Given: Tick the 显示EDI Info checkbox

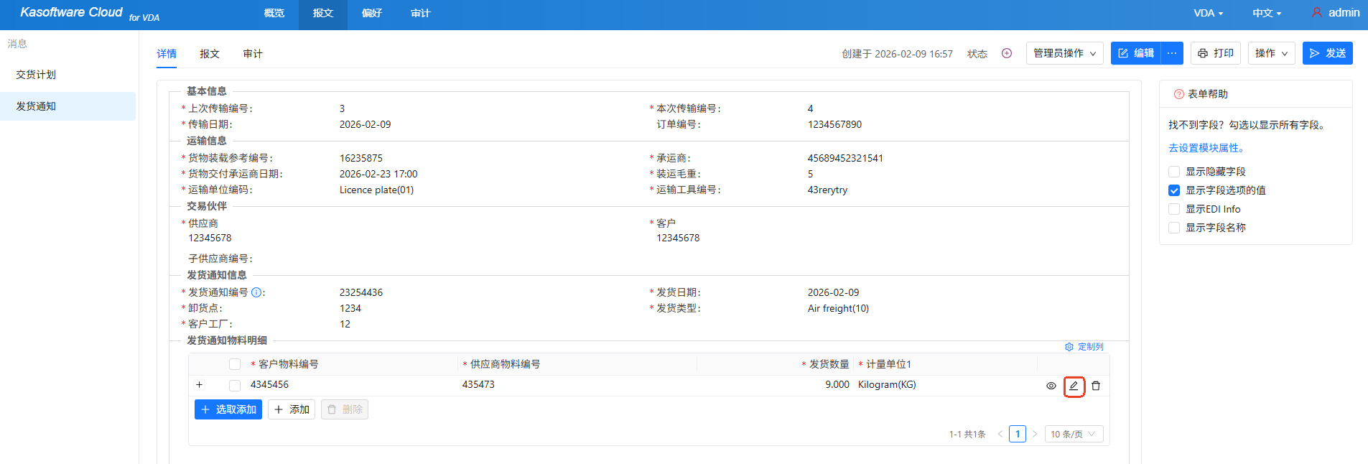Looking at the screenshot, I should coord(1174,209).
